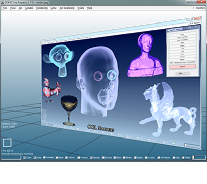Screen dimensions: 207x184
Task: Click the 'Smooth rendering is running' status text
Action: (x=17, y=154)
